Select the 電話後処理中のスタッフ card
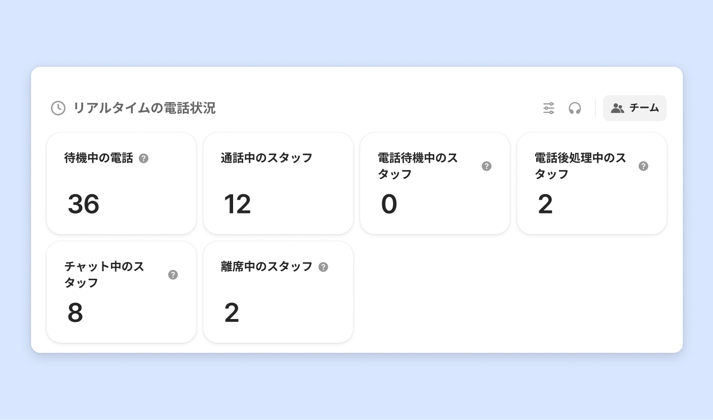713x420 pixels. [x=591, y=183]
